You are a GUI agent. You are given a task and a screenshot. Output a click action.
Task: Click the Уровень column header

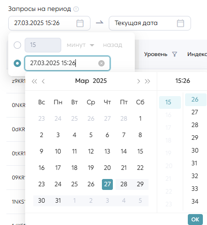[156, 54]
